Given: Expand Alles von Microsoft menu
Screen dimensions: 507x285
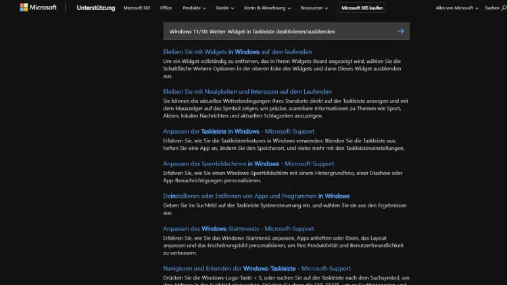Looking at the screenshot, I should point(456,7).
